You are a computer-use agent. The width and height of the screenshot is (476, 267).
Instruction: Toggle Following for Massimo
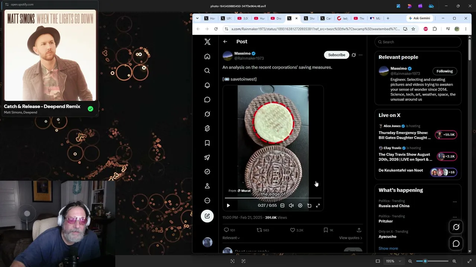tap(444, 71)
